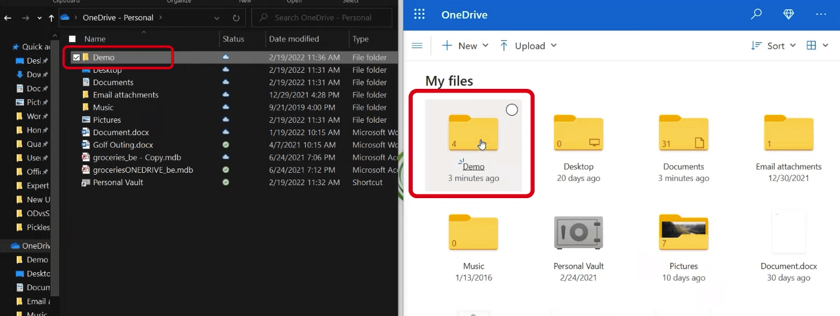Select the Demo folder circle checkbox in OneDrive web

(511, 110)
